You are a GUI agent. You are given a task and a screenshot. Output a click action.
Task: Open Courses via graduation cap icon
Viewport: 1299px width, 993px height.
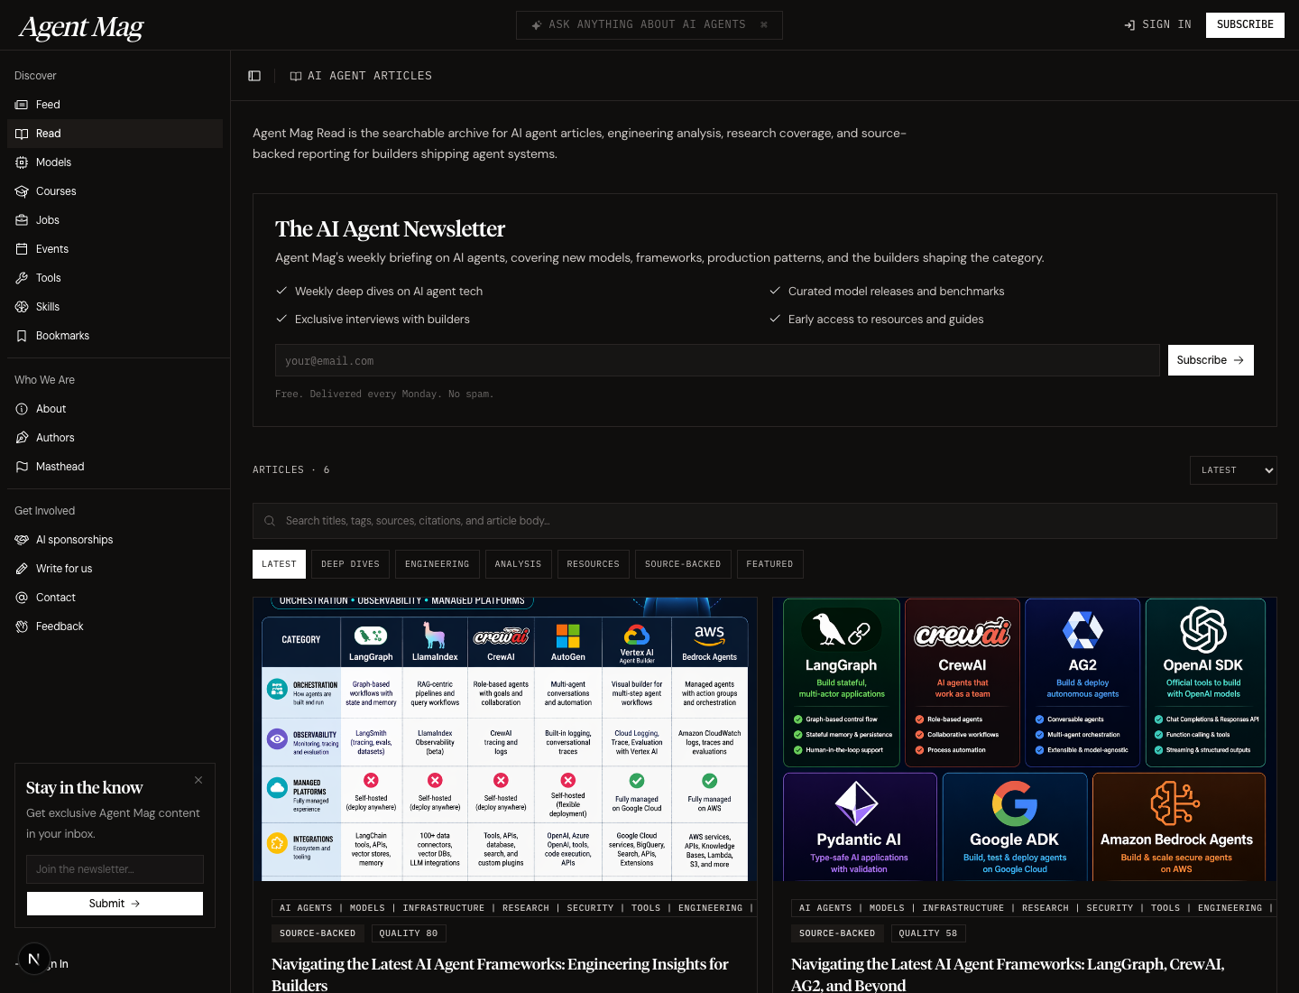click(22, 191)
